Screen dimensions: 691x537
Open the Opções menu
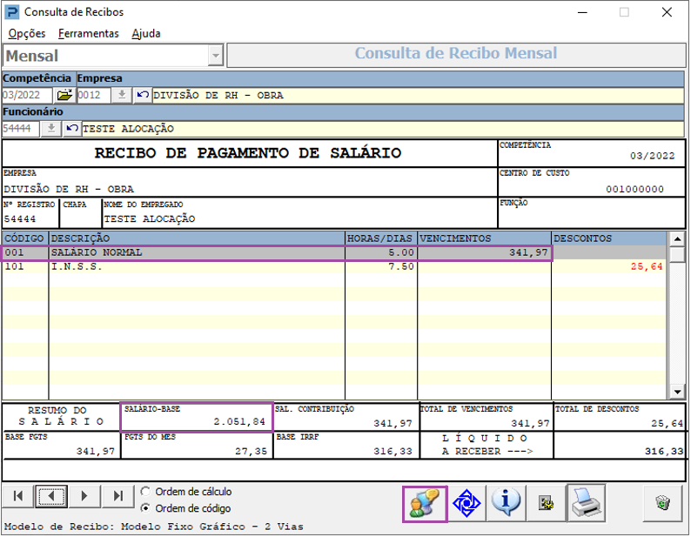click(27, 33)
